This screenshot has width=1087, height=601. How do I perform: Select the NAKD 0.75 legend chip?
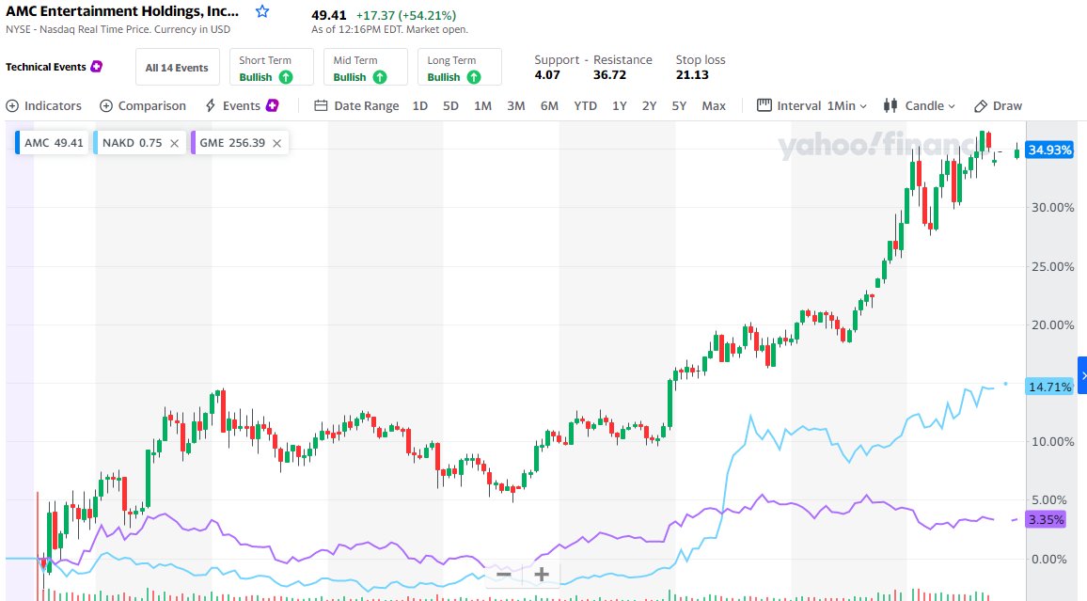coord(139,143)
